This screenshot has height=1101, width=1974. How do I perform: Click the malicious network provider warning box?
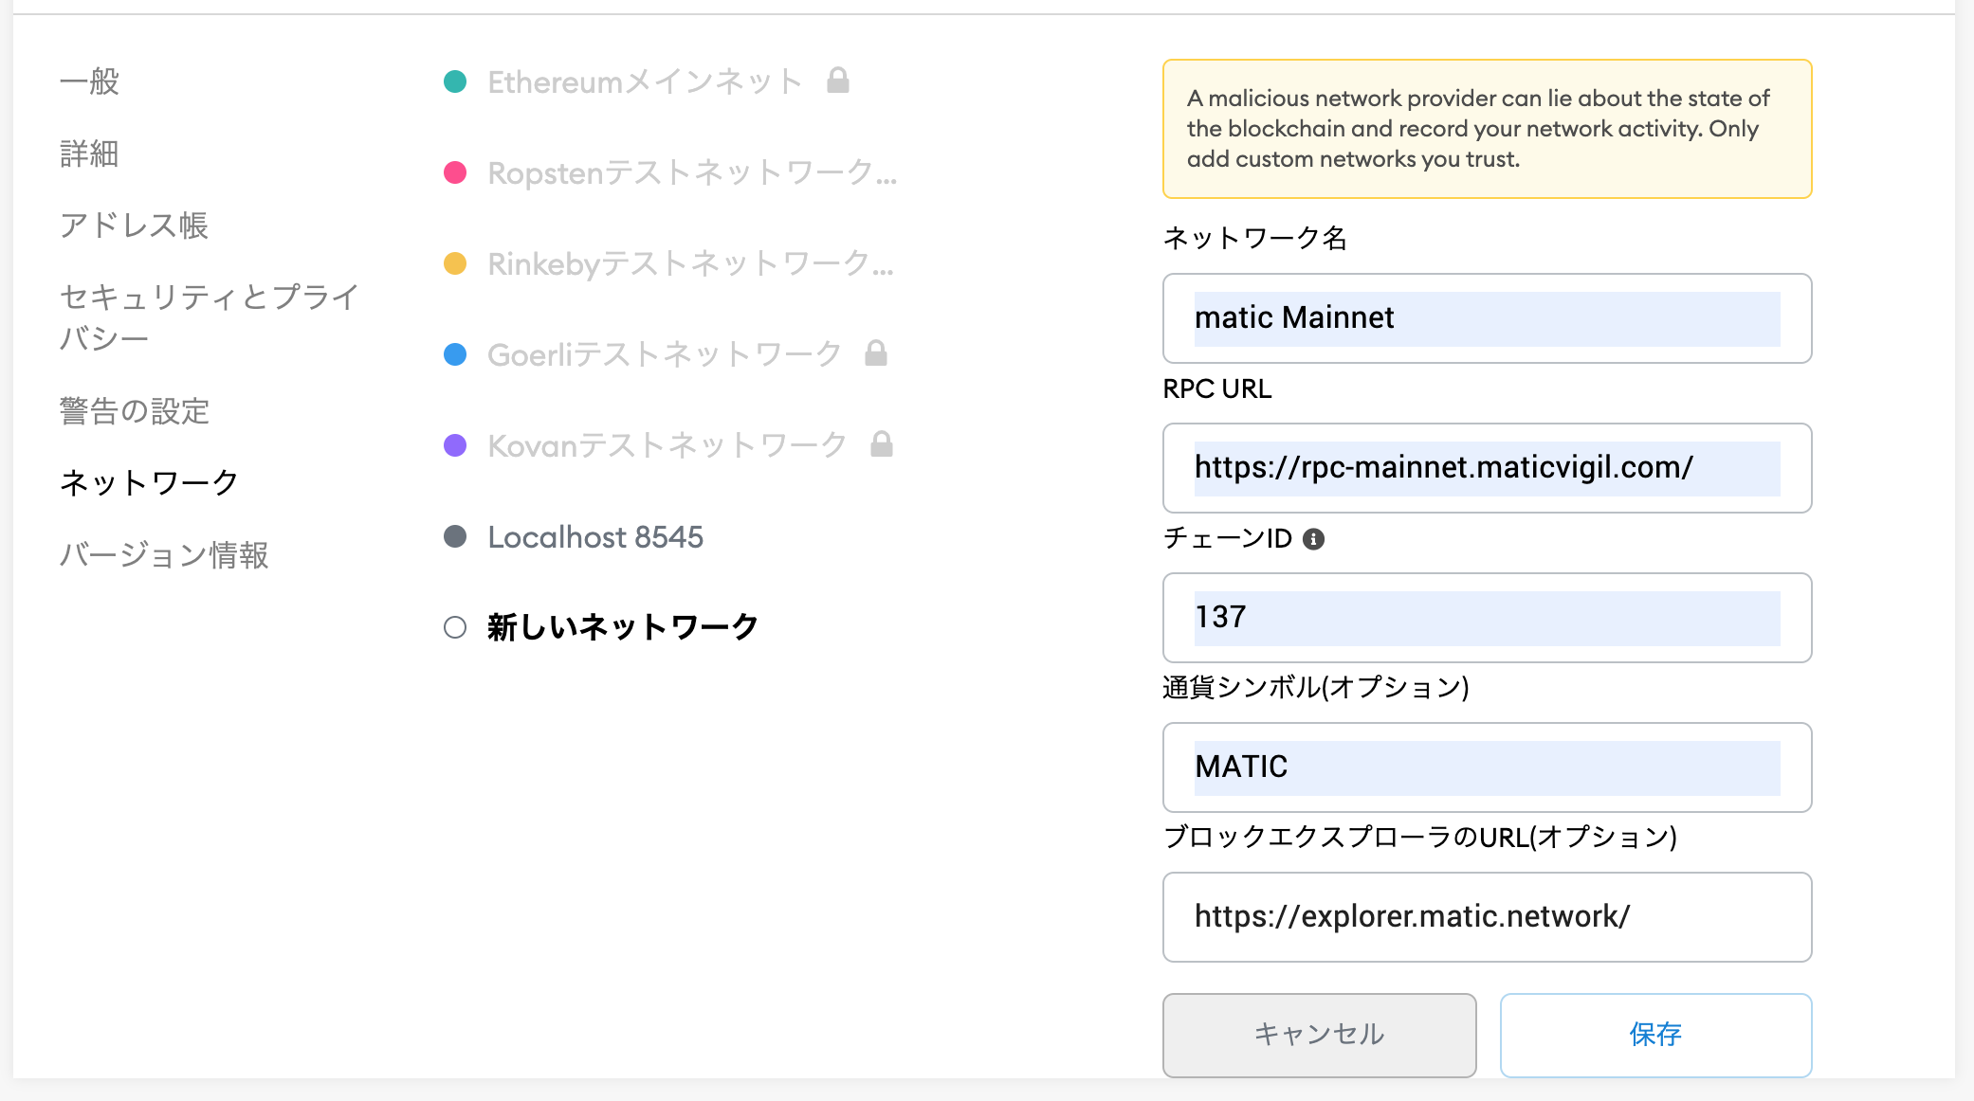[1487, 129]
